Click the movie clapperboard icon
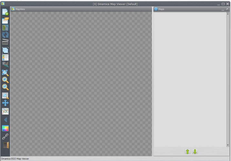Screen dimensions: 231x161 tap(5, 42)
